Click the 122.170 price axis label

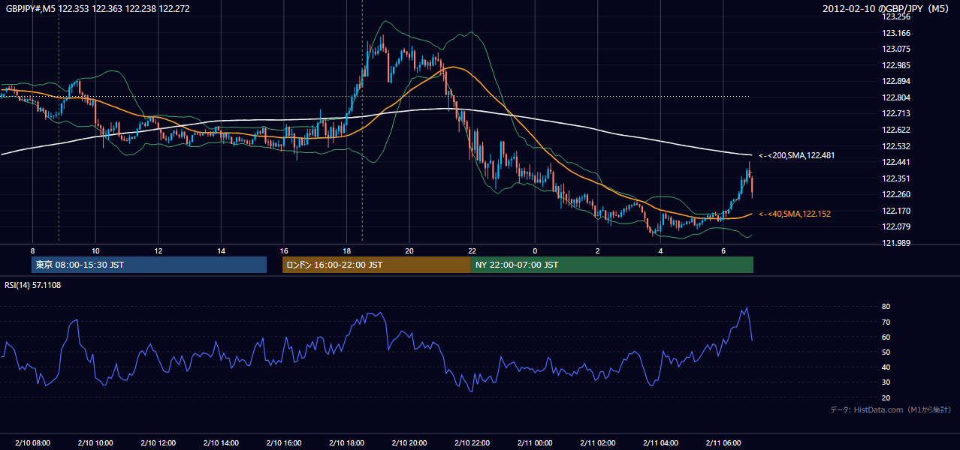coord(896,211)
